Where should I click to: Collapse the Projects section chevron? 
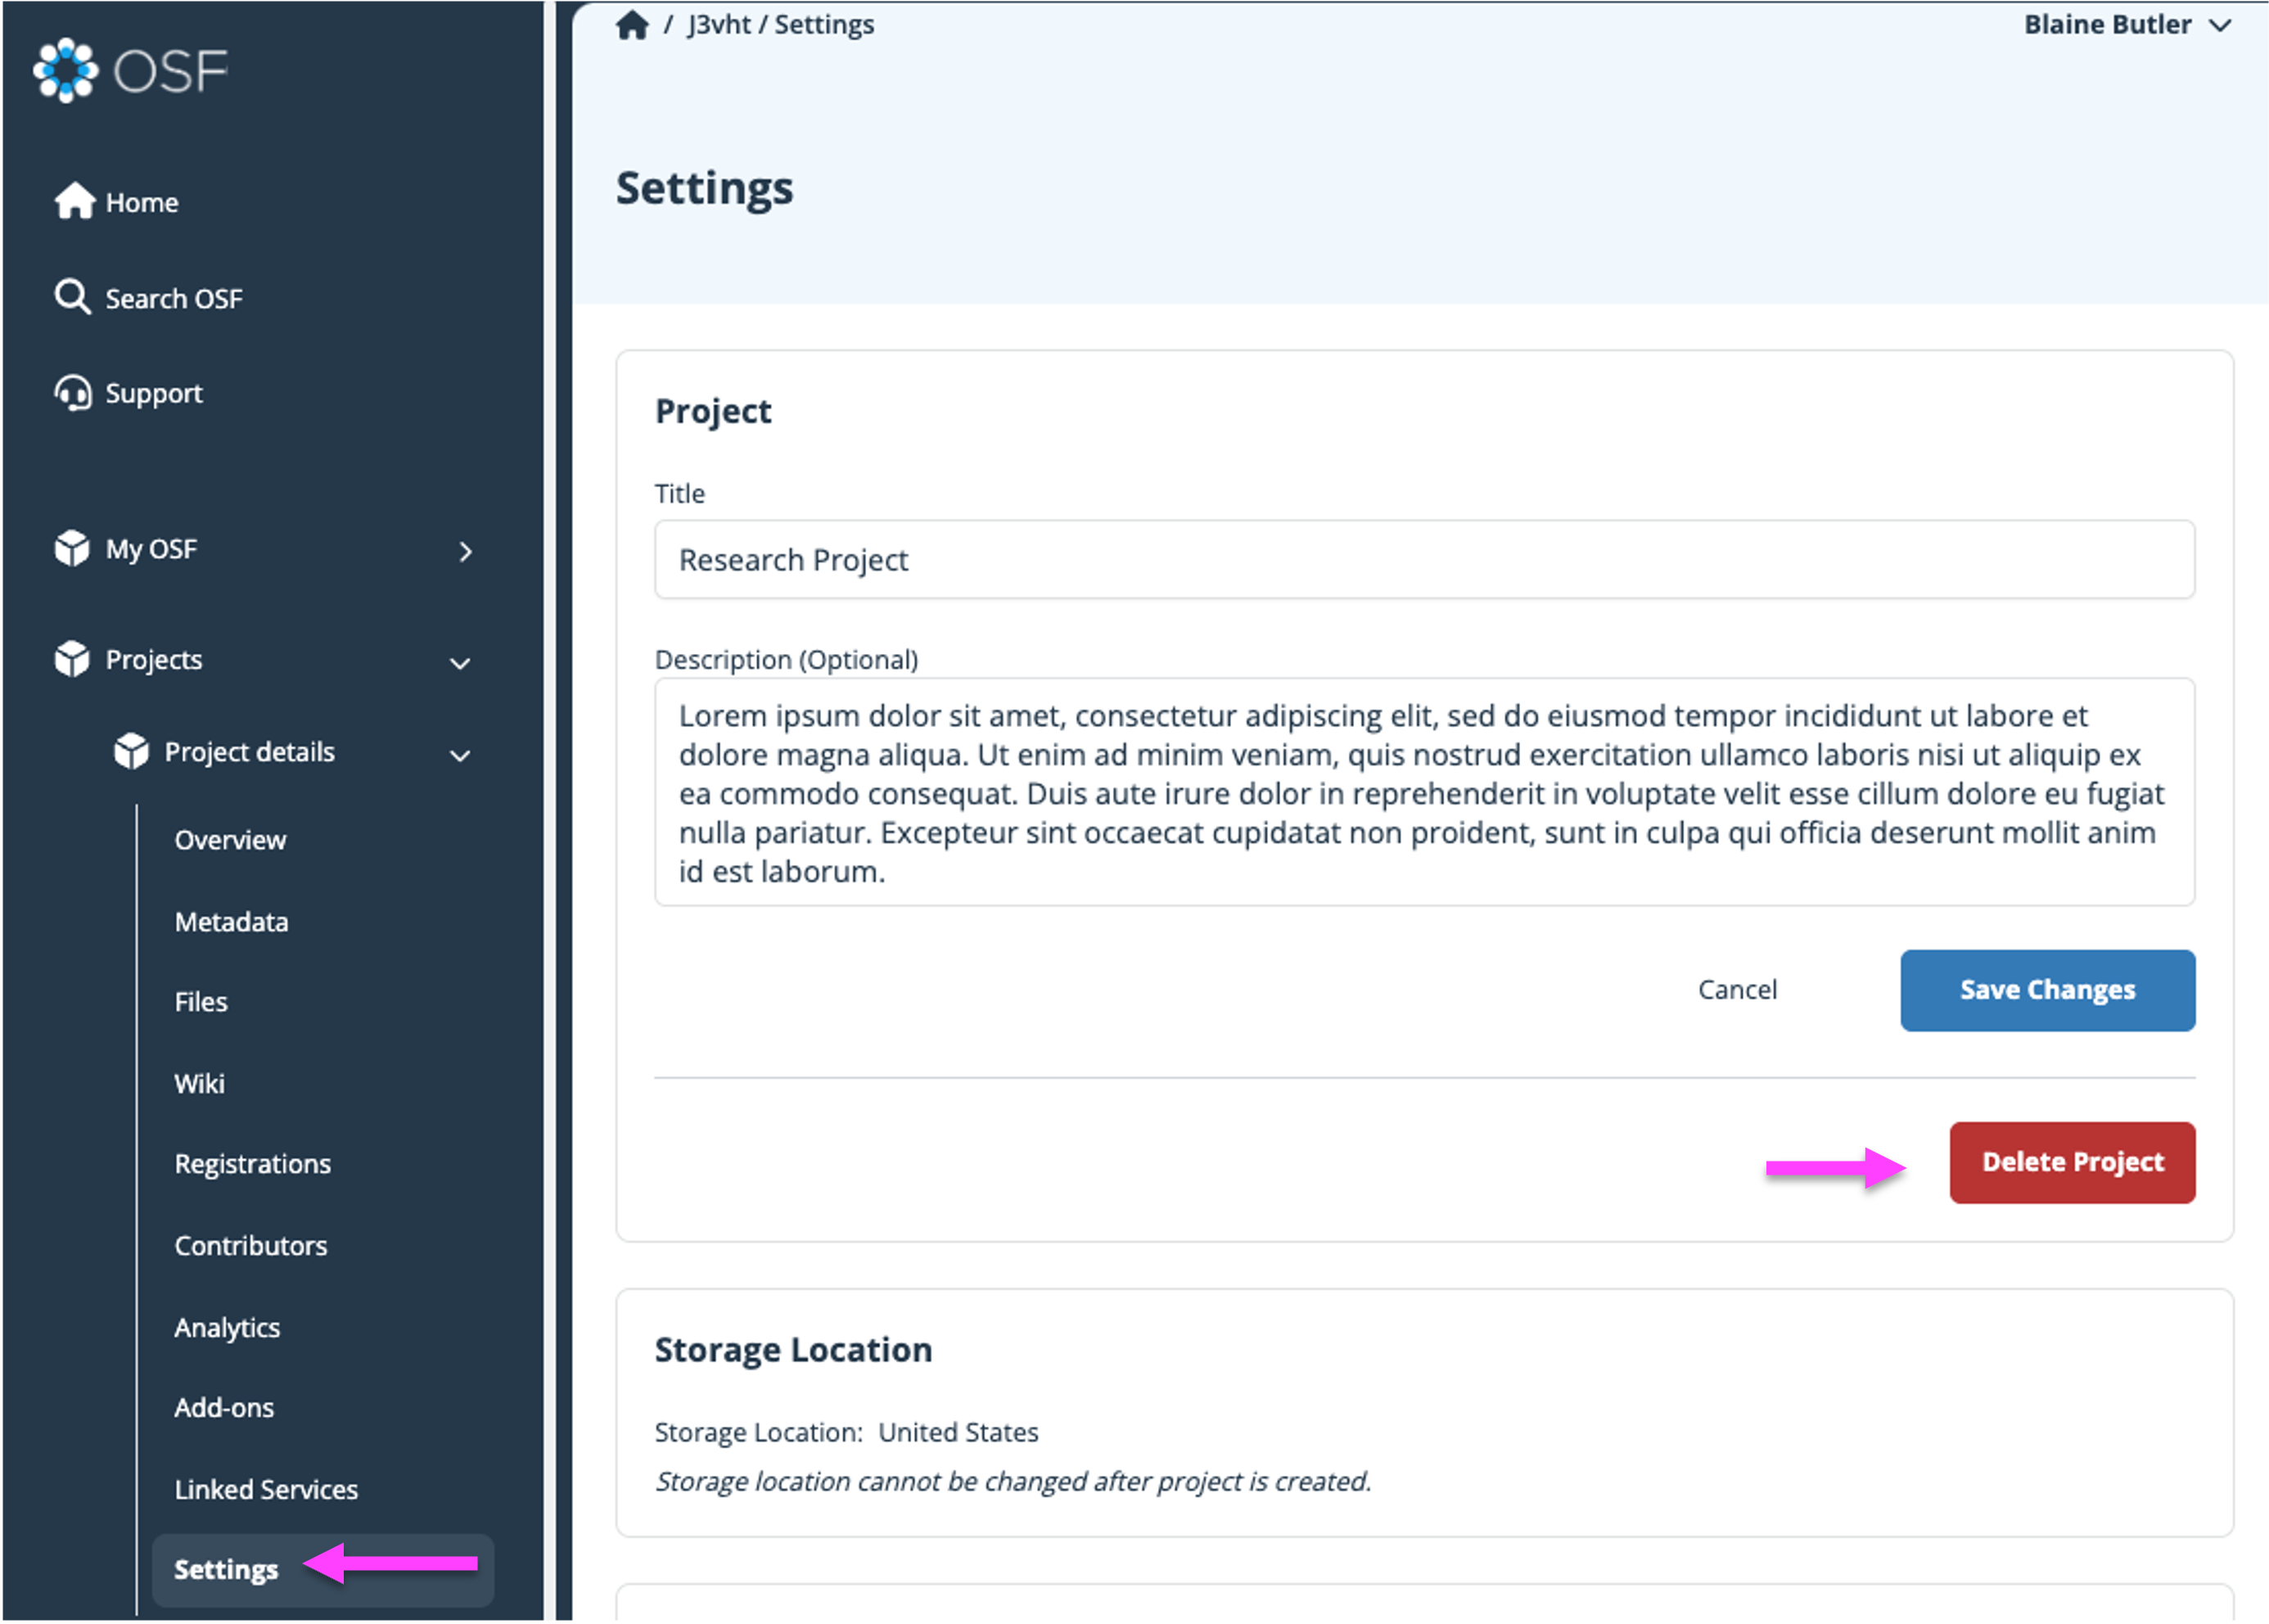[x=460, y=663]
